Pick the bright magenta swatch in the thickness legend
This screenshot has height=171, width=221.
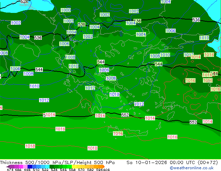pyautogui.click(x=21, y=166)
